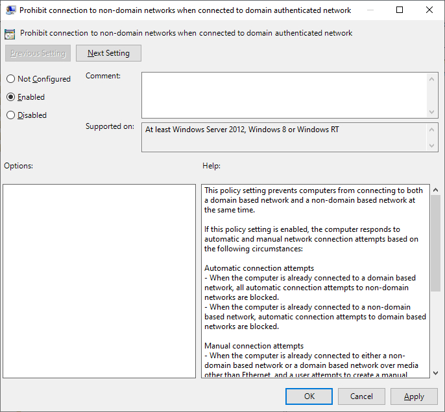This screenshot has width=445, height=412.
Task: Click the Previous Setting button
Action: [38, 53]
